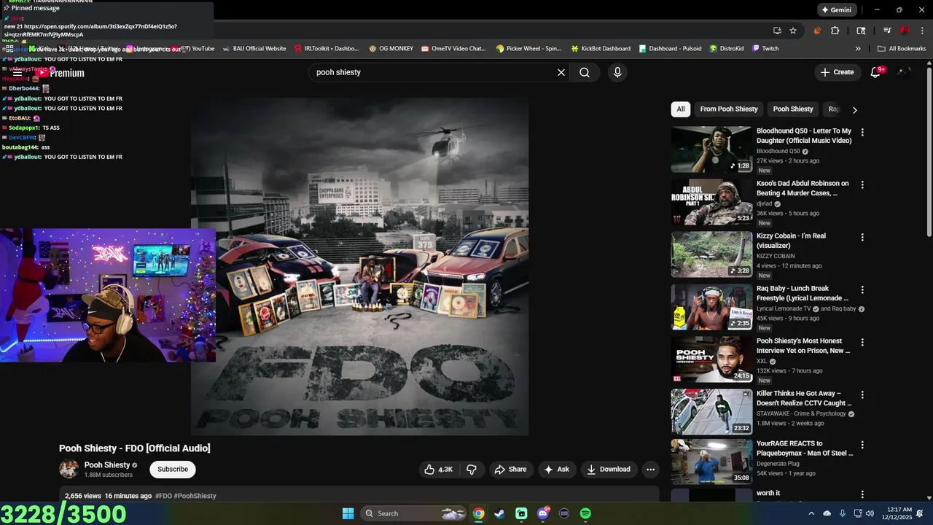This screenshot has width=933, height=525.
Task: Open volume control in system tray
Action: point(870,513)
